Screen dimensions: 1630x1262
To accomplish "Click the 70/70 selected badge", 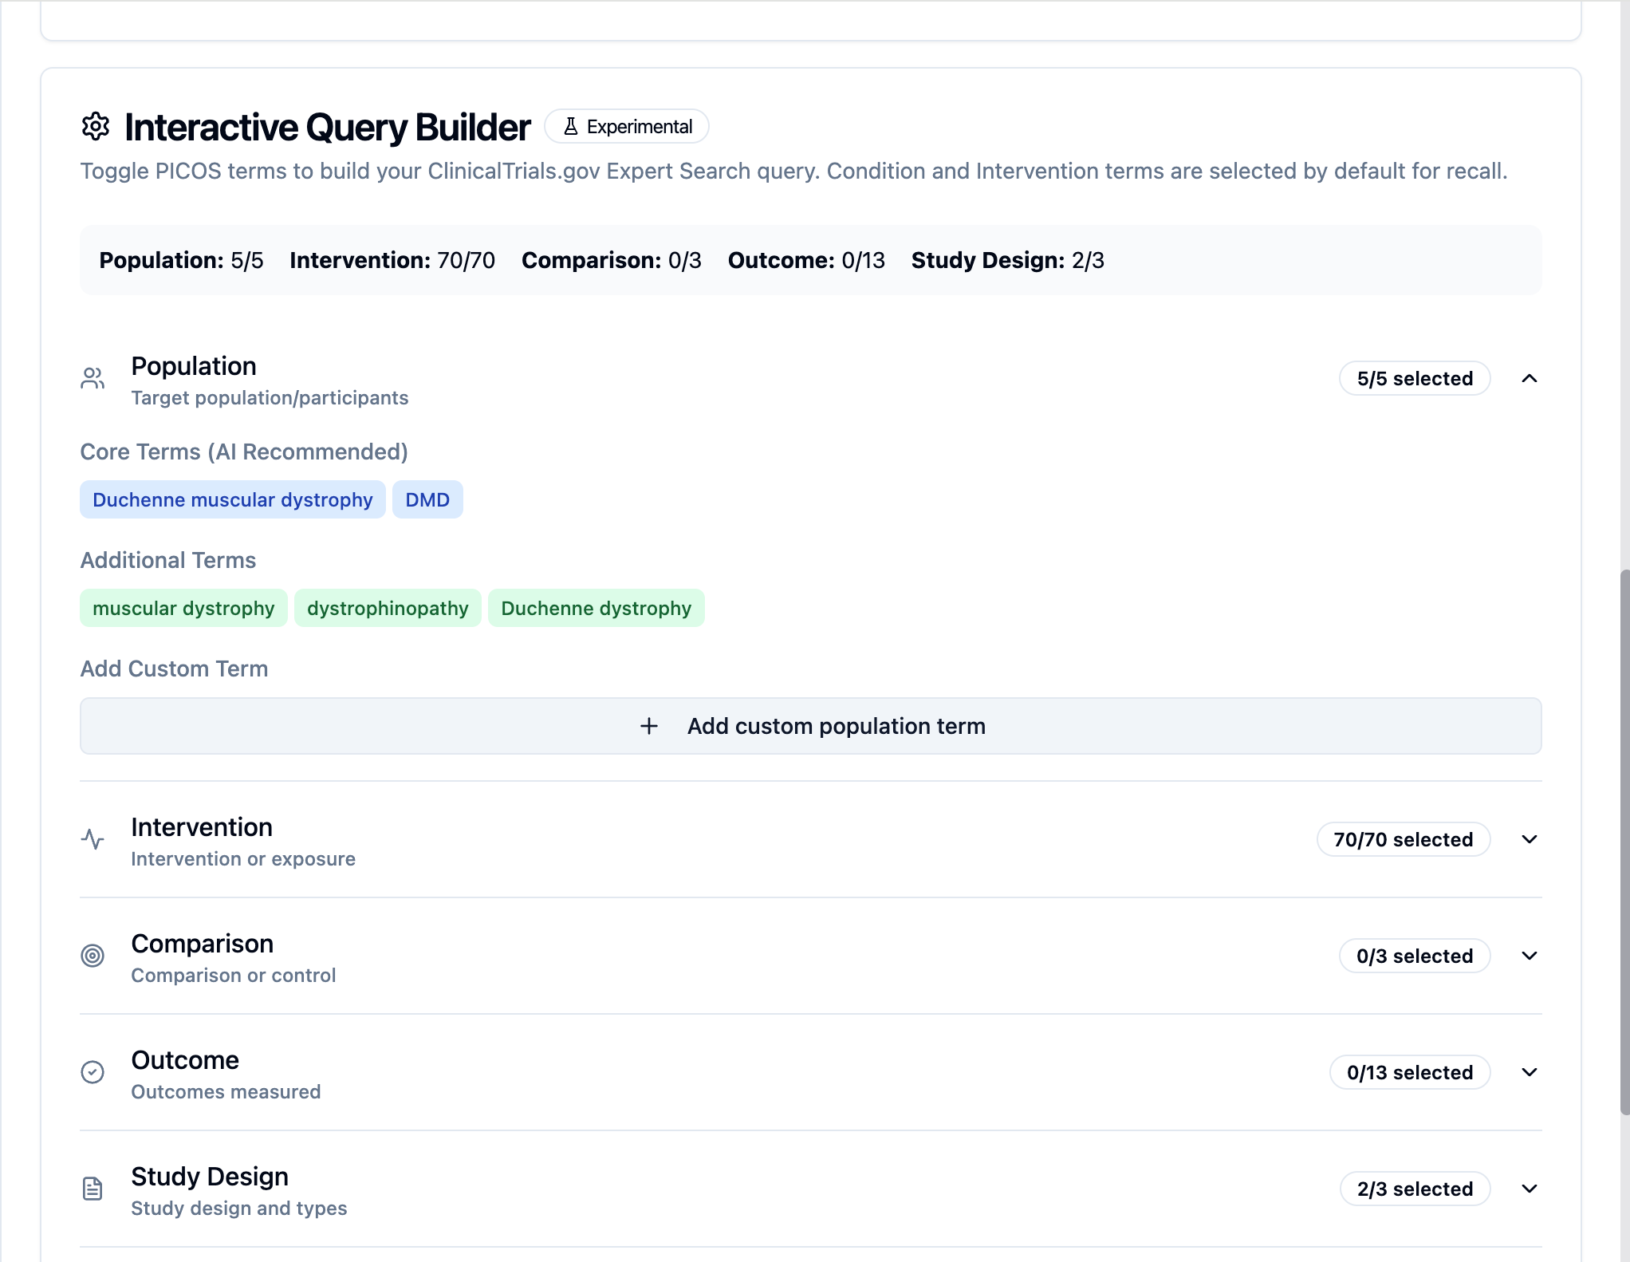I will pyautogui.click(x=1403, y=839).
